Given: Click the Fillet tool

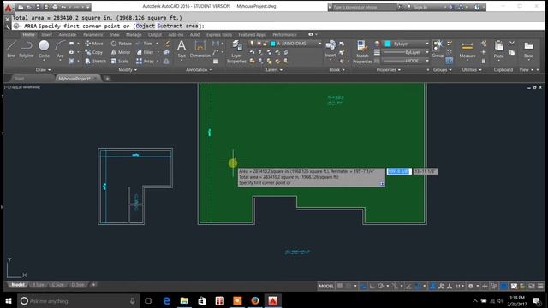Looking at the screenshot, I should point(145,52).
